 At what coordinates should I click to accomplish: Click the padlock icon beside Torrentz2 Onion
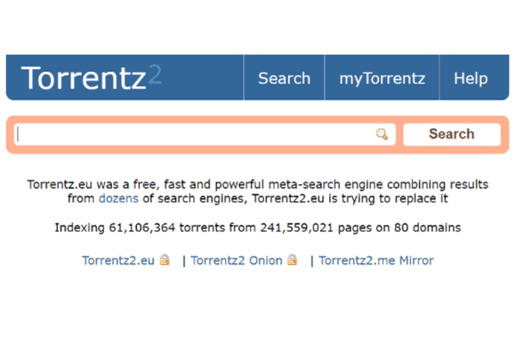[292, 260]
